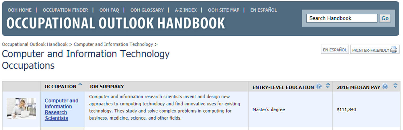Open Computer and Information Research Scientists link
Viewport: 403px width, 130px height.
pos(61,109)
